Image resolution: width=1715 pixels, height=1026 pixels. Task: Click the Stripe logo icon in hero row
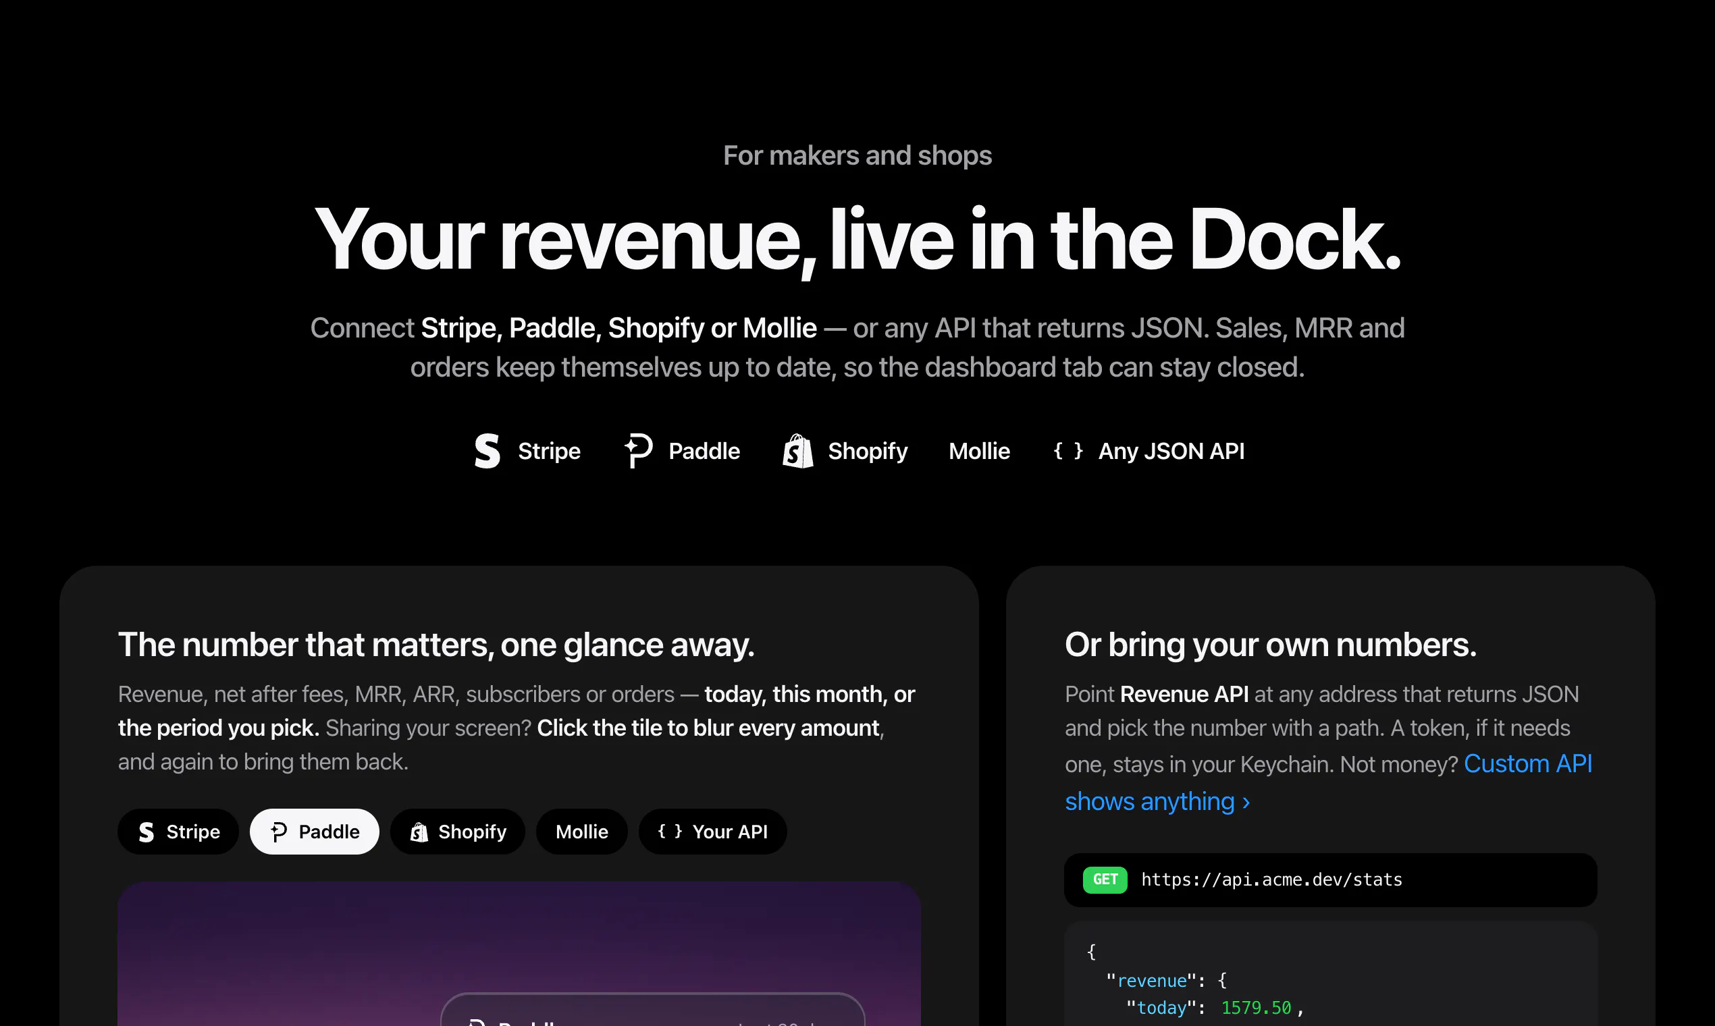click(x=487, y=451)
